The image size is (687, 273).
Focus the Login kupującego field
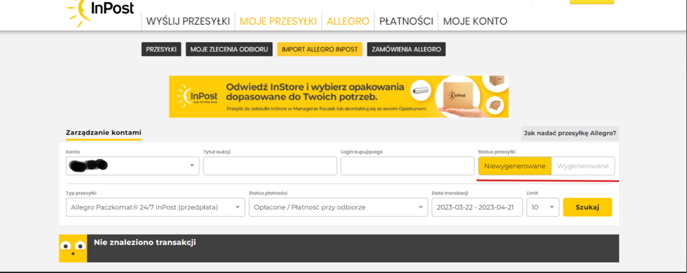click(408, 166)
